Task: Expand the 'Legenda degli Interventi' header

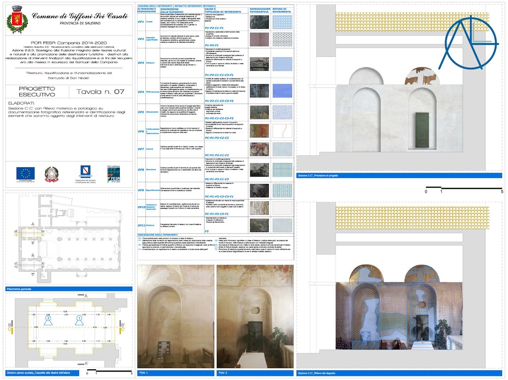Action: pos(185,4)
